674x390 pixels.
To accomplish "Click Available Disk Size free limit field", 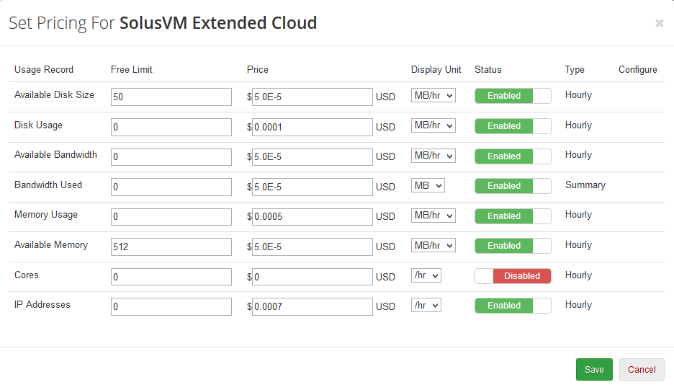I will [x=171, y=97].
